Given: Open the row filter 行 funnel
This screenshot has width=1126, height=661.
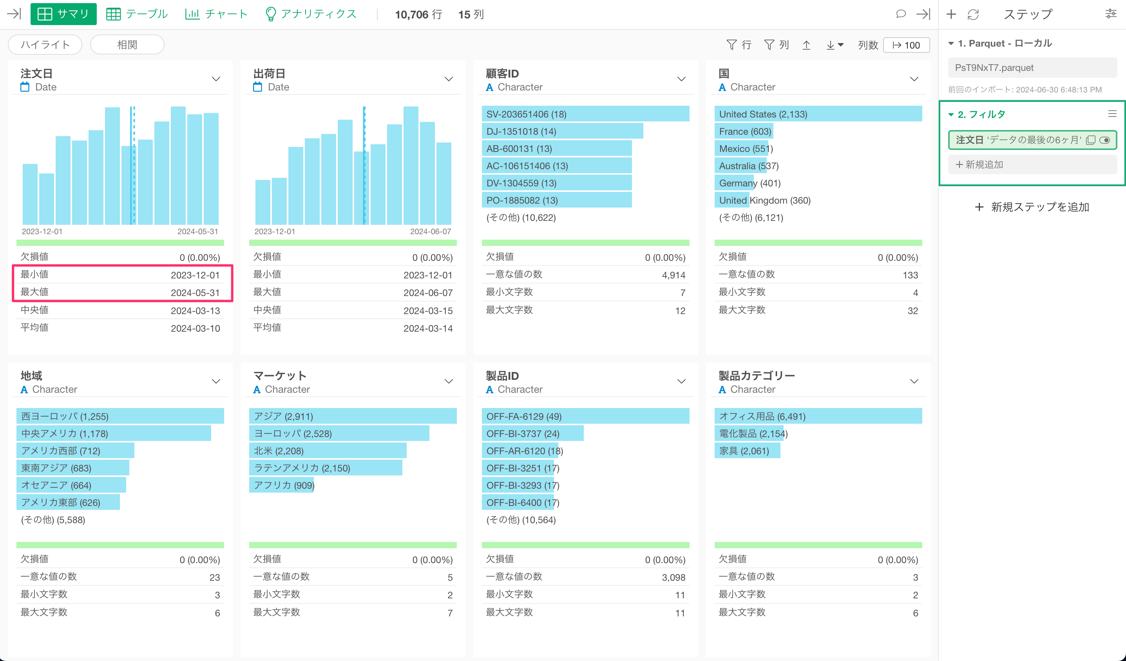Looking at the screenshot, I should (739, 45).
